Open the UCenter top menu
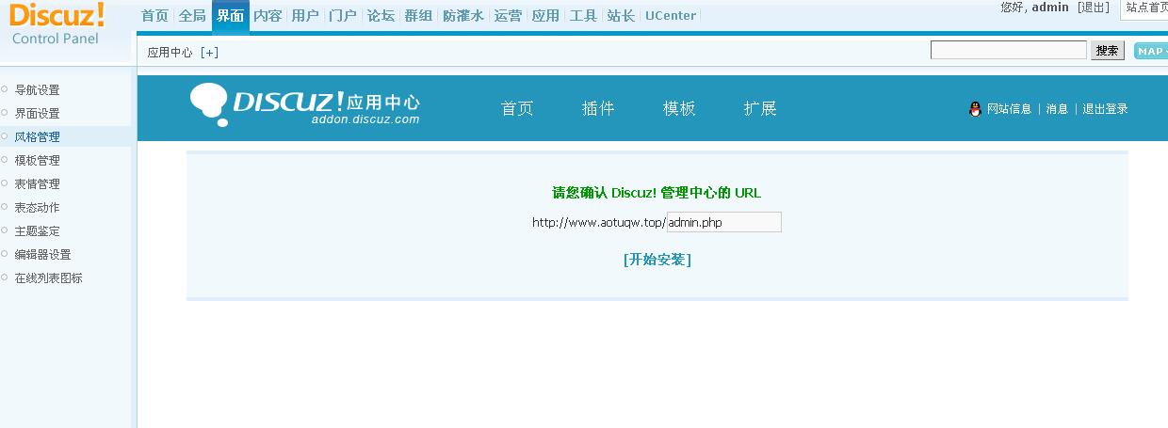 click(671, 16)
